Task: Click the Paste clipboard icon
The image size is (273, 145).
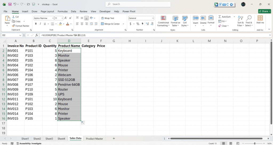Action: coord(7,18)
